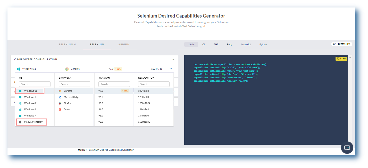
Task: Click the Apple icon for MacOS Monterey
Action: pos(20,122)
